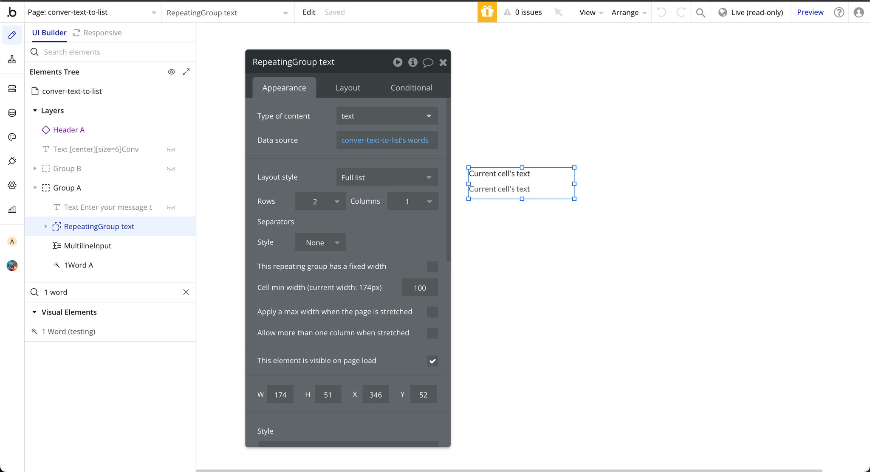Screen dimensions: 870x472
Task: Click the issues warning triangle icon
Action: click(507, 12)
